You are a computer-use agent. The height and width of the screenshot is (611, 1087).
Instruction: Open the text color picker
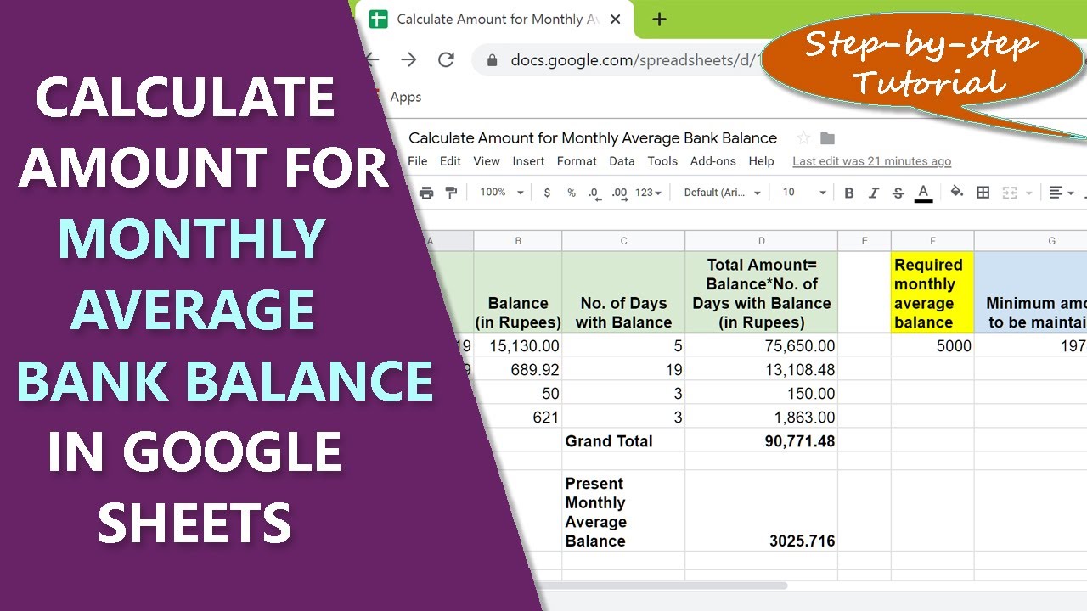coord(924,193)
